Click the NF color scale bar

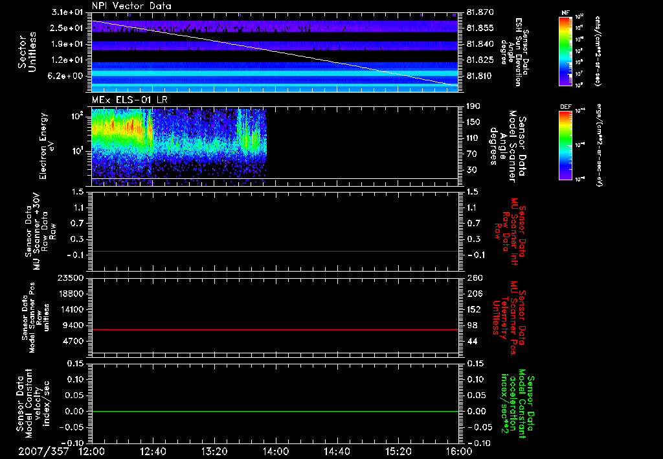[x=565, y=52]
